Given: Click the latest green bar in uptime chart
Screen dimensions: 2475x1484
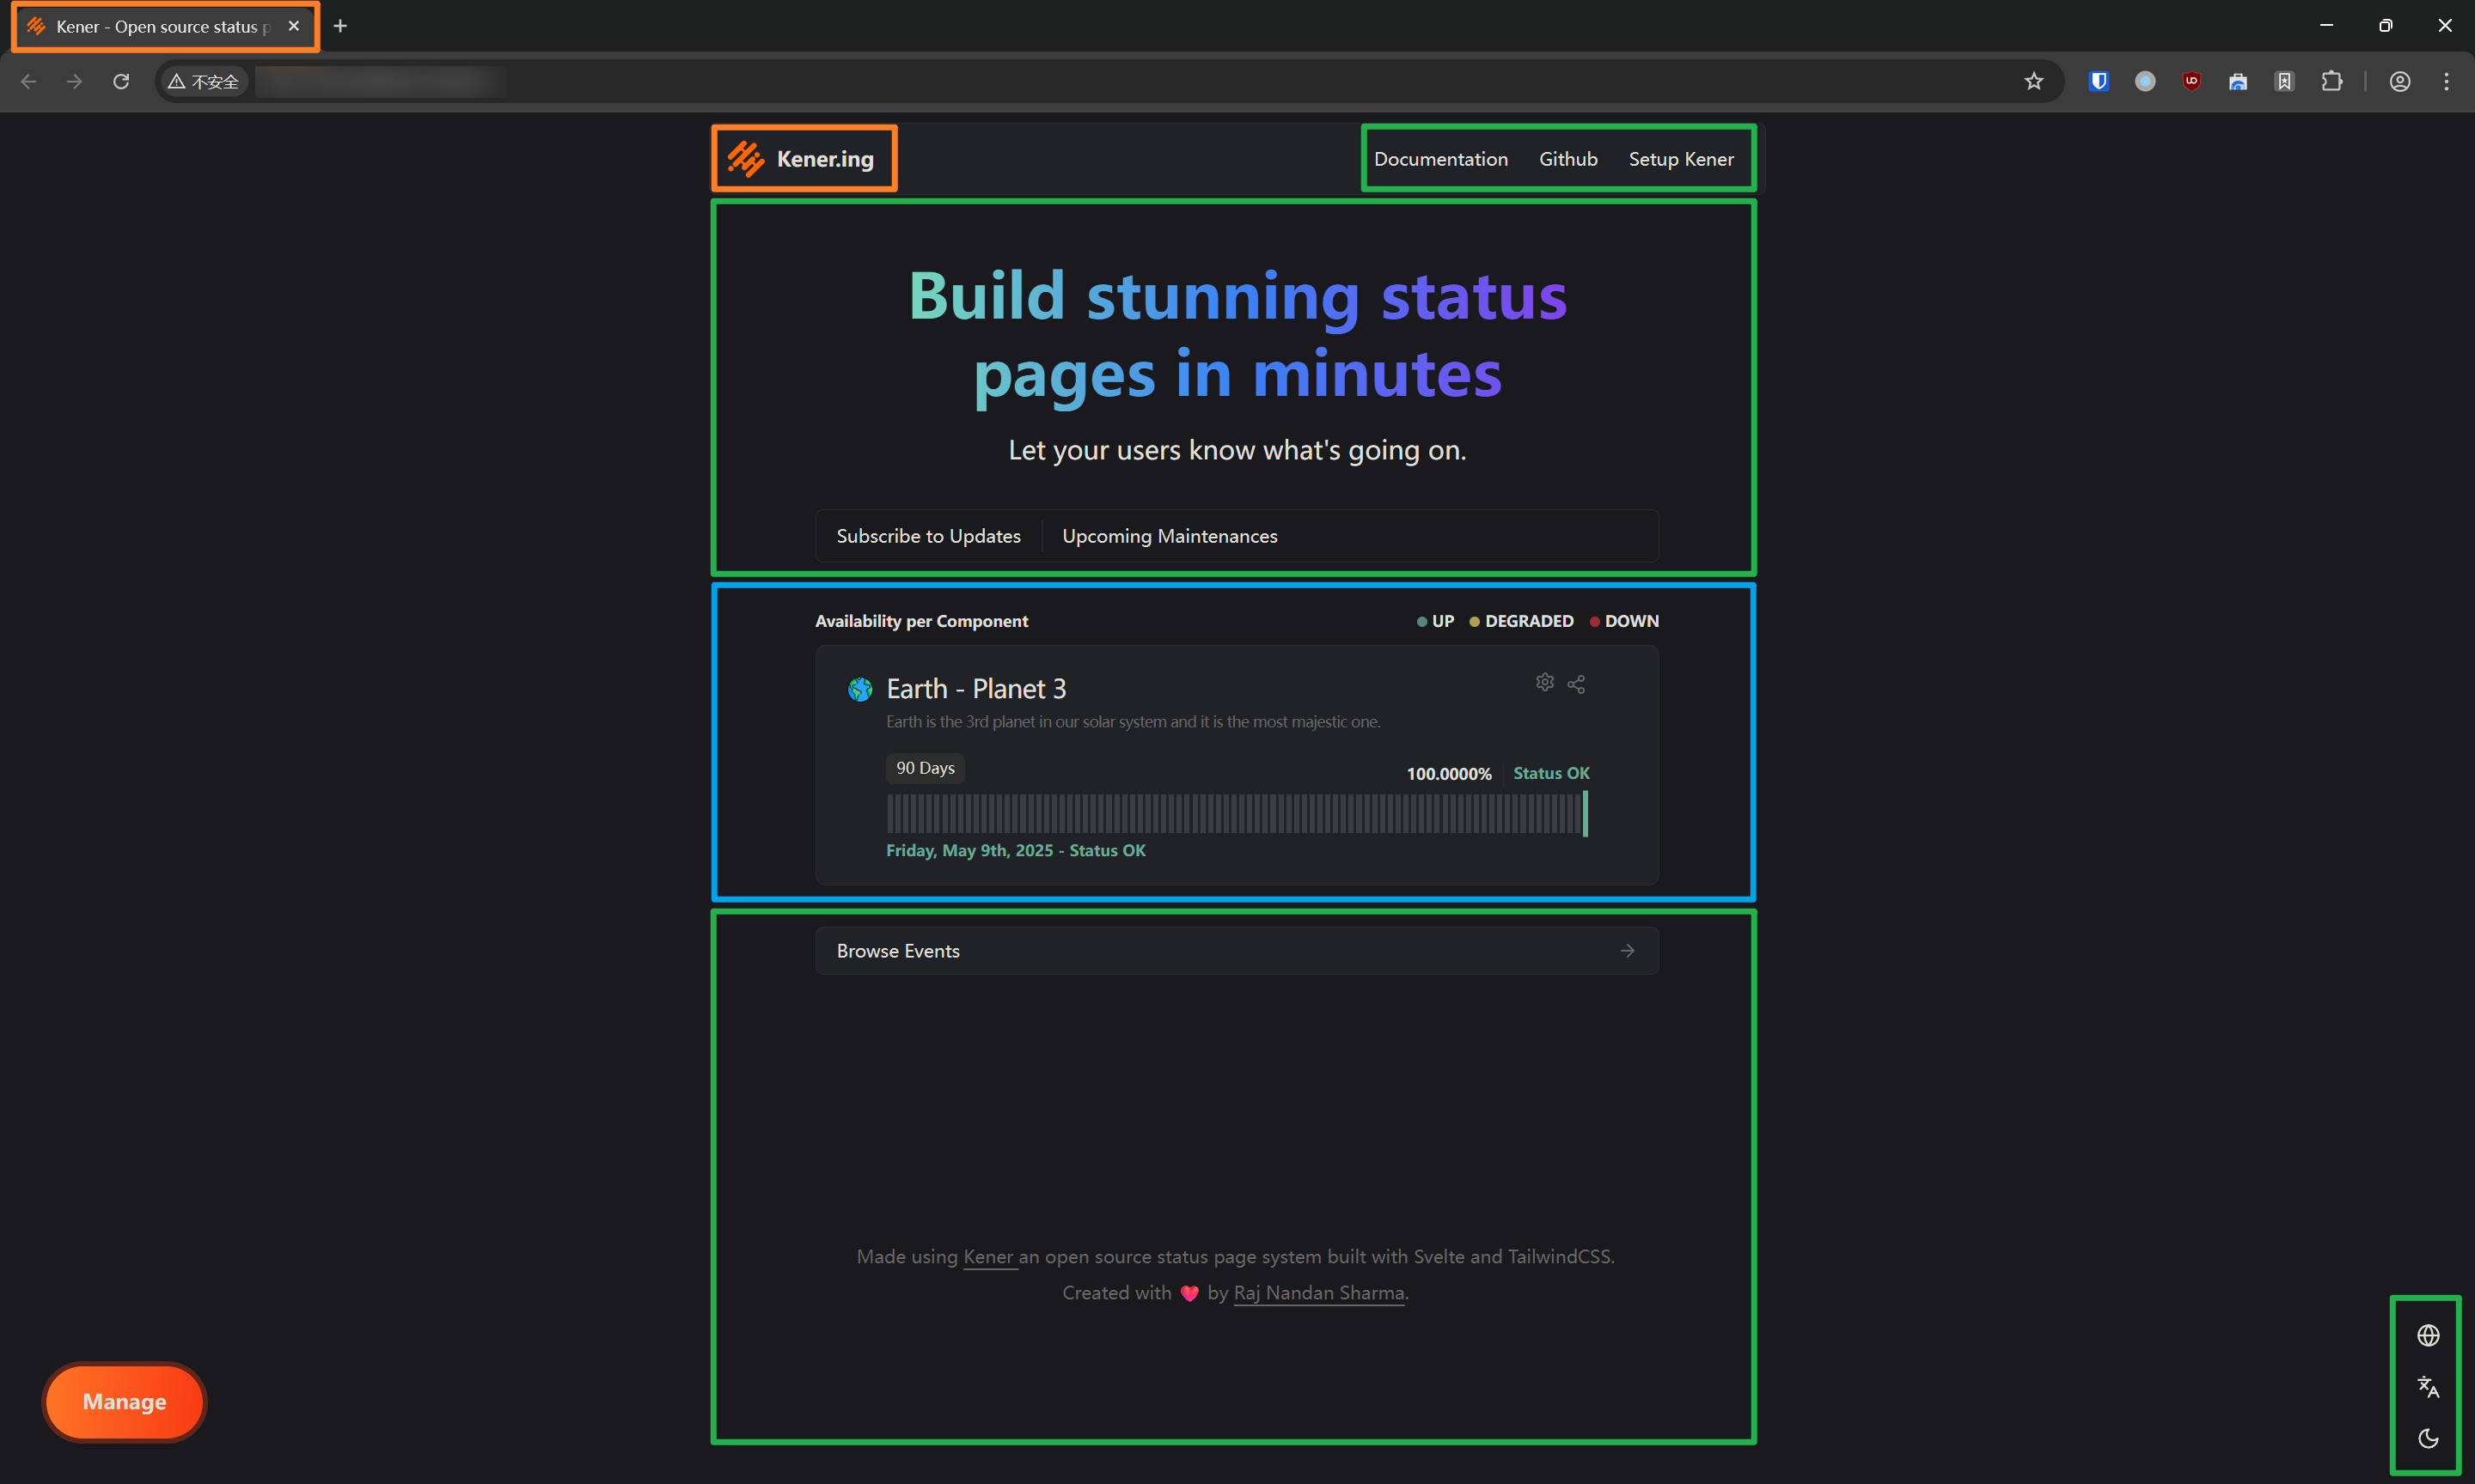Looking at the screenshot, I should (x=1585, y=814).
